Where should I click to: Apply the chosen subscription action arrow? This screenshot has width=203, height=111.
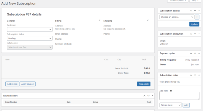pos(197,17)
